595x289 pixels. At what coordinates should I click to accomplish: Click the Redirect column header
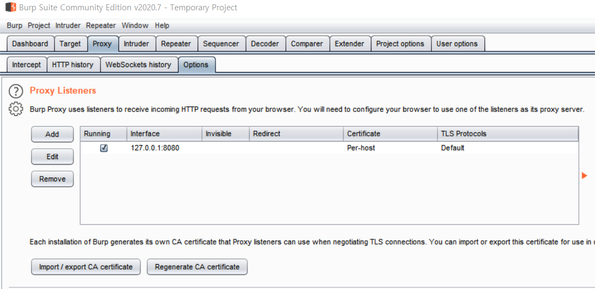click(x=296, y=134)
